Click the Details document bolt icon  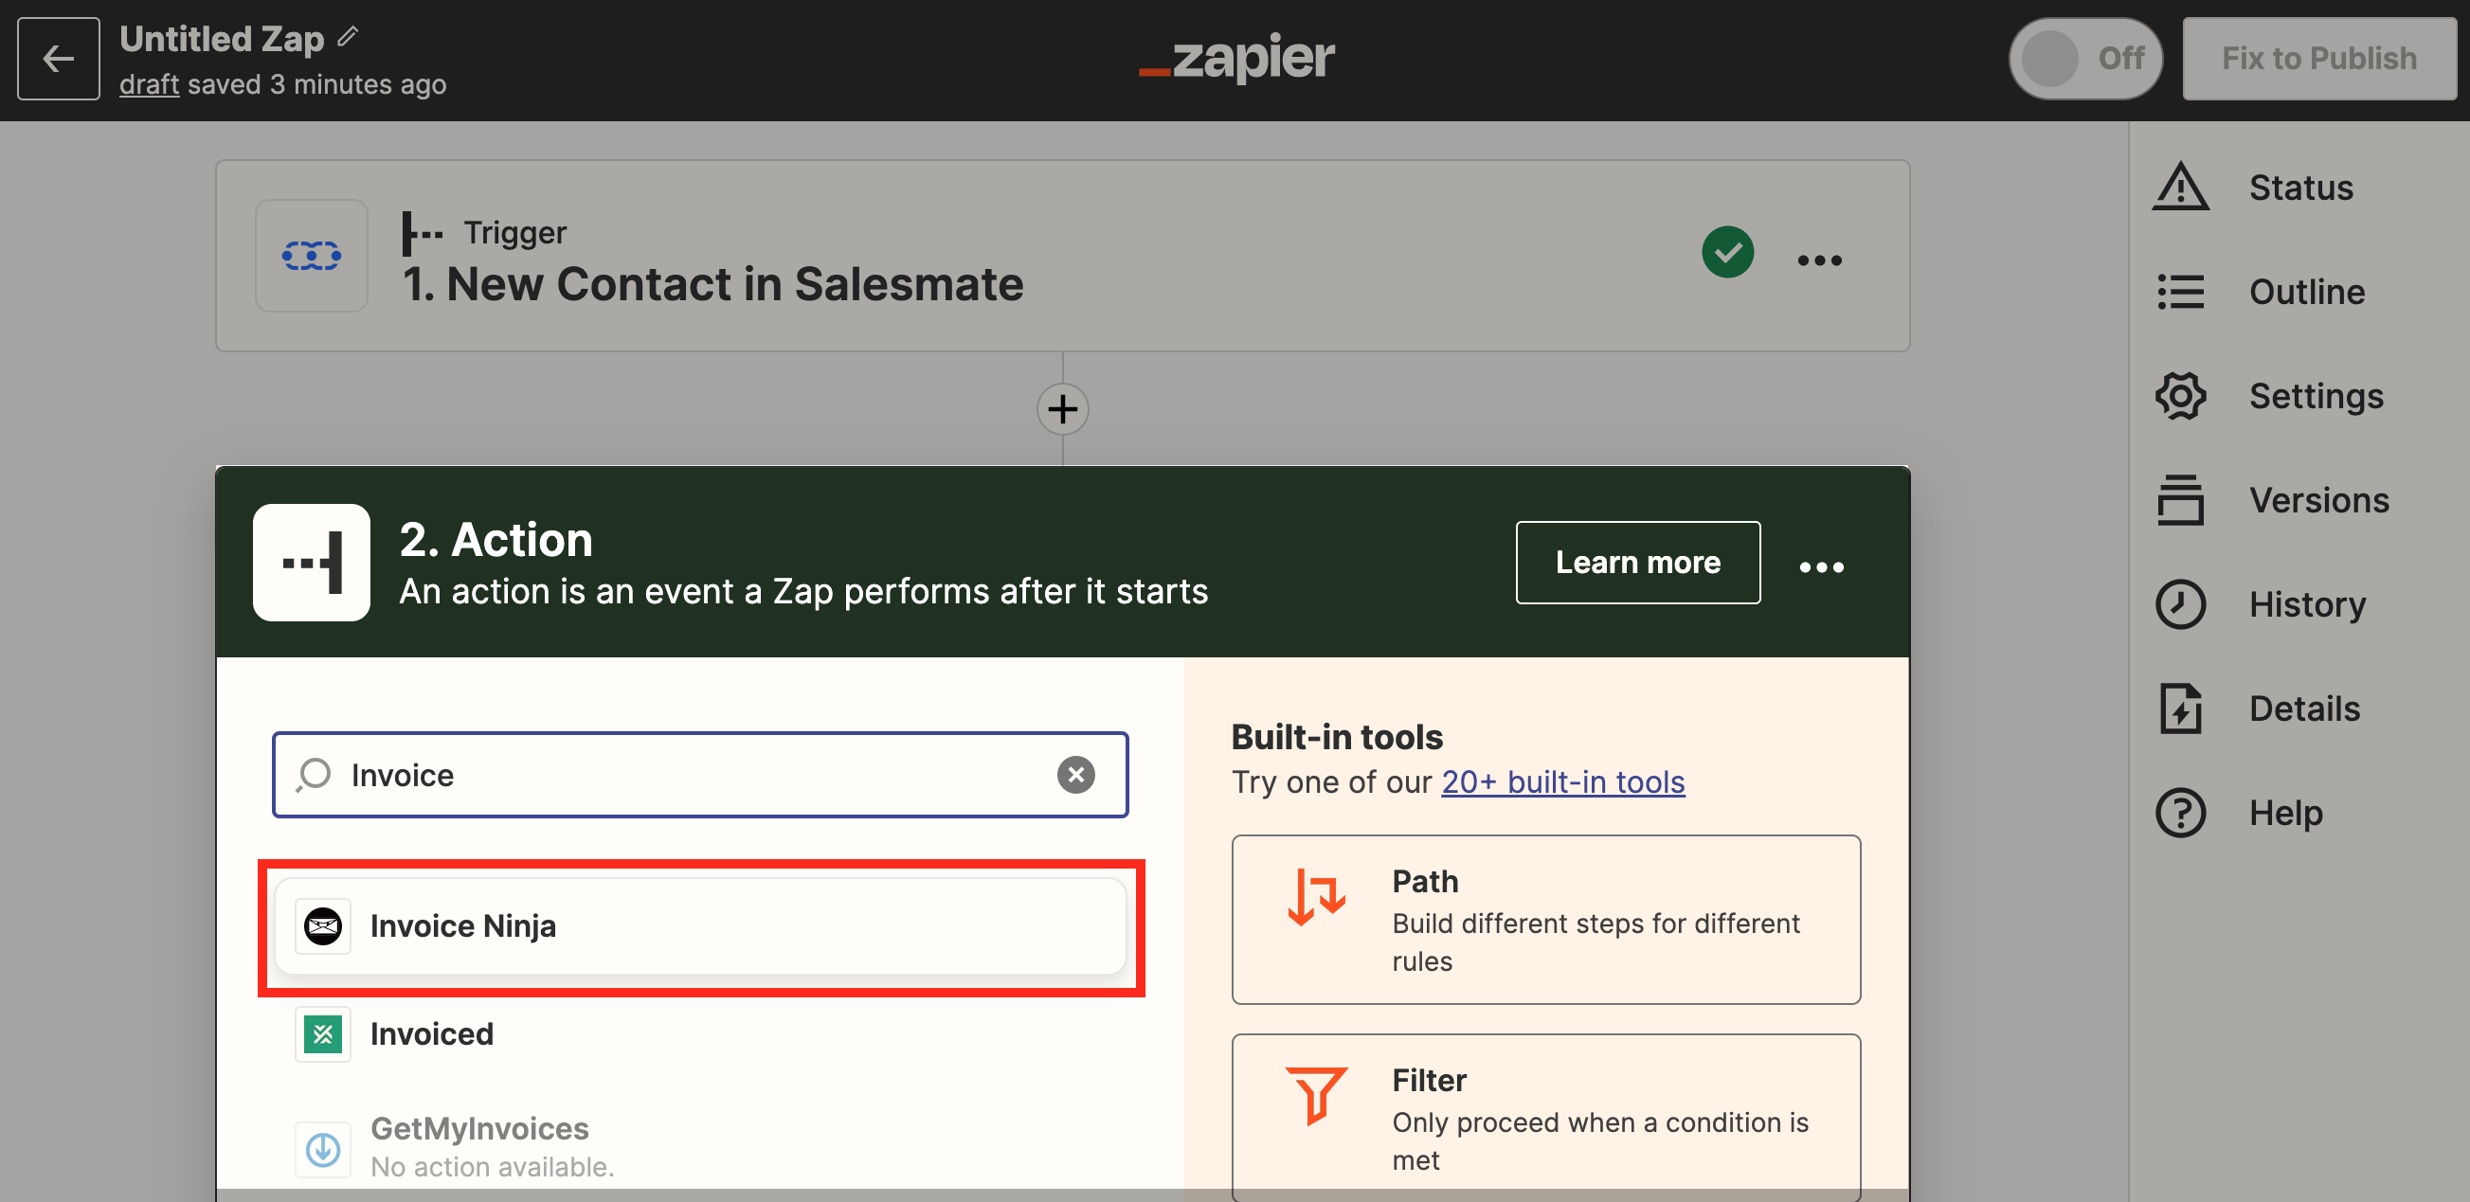[2180, 709]
